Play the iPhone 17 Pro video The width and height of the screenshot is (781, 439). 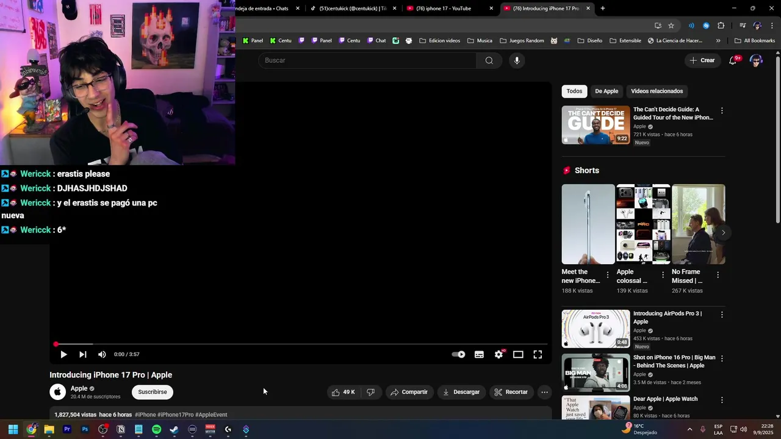pyautogui.click(x=63, y=354)
